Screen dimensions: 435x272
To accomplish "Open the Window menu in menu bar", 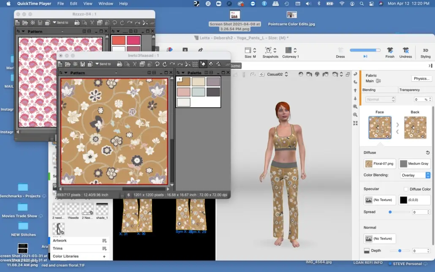I will point(106,3).
